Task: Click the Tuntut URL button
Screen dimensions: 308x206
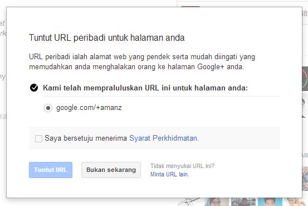Action: pyautogui.click(x=51, y=170)
